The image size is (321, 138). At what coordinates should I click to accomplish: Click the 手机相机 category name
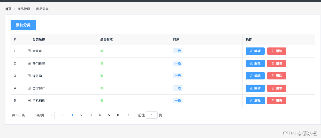point(39,101)
